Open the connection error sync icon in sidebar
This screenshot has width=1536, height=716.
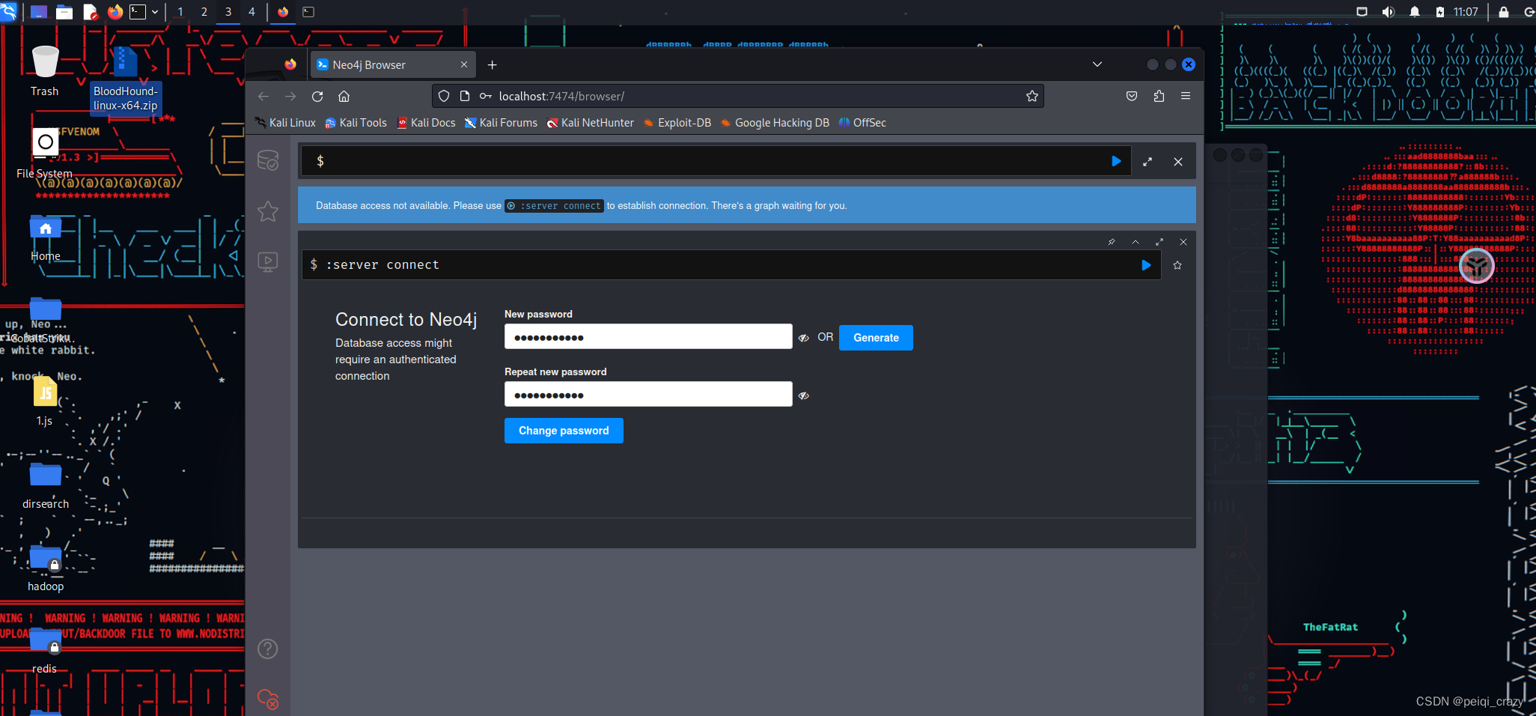point(268,699)
